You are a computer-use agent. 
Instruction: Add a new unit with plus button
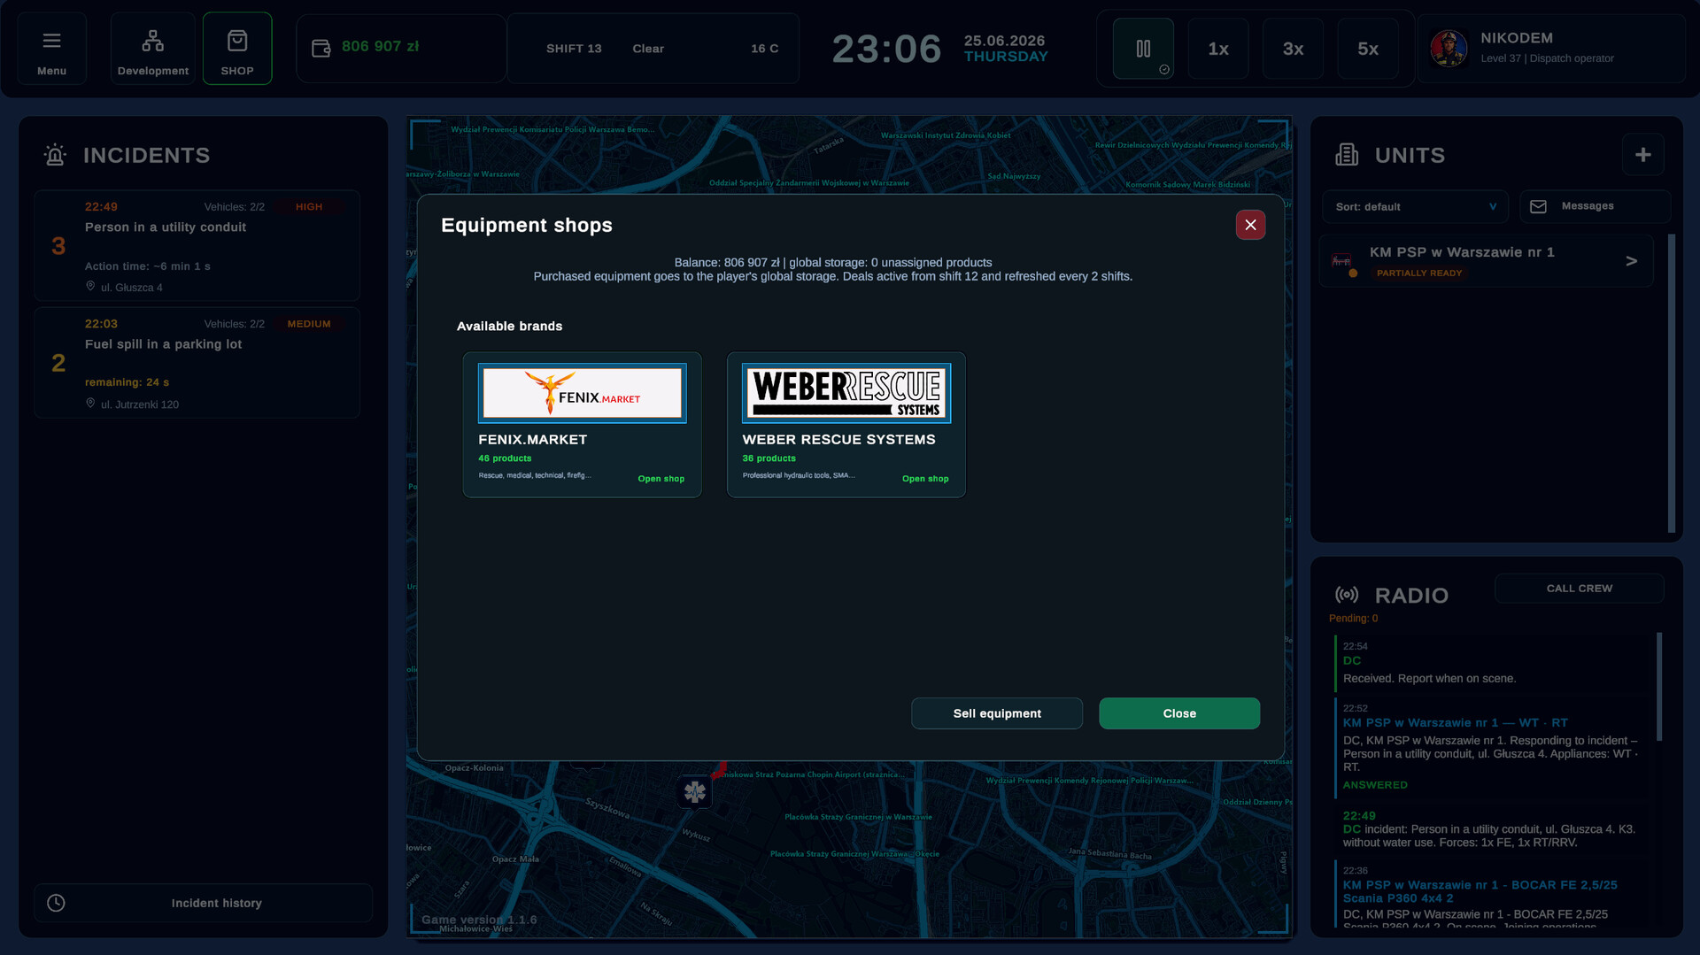pos(1642,155)
